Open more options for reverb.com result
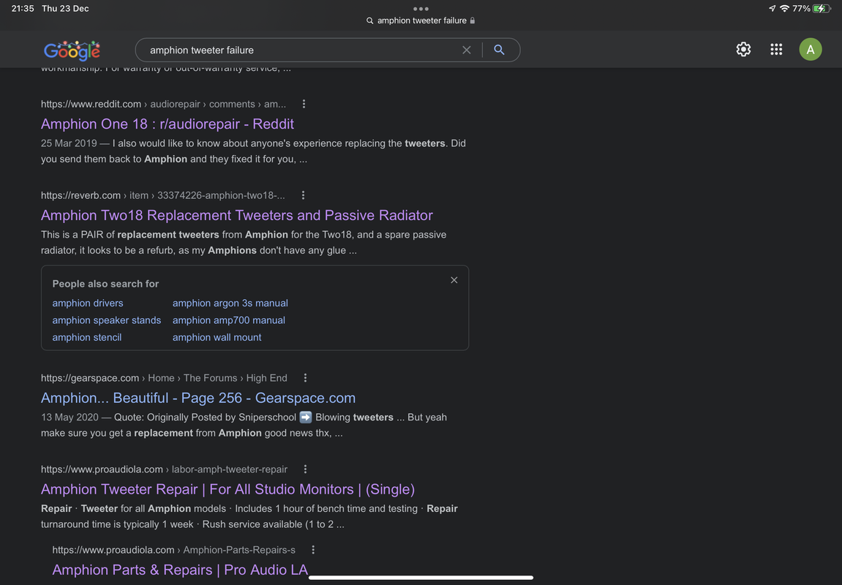 point(303,195)
